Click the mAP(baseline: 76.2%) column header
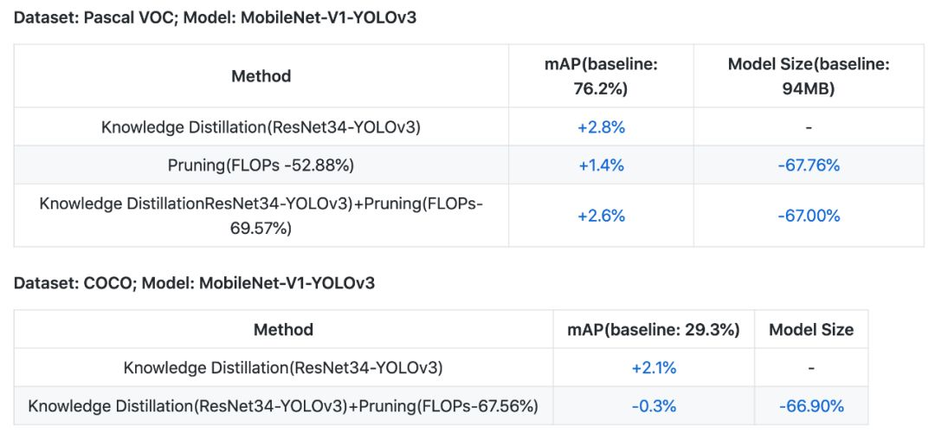 click(x=601, y=76)
